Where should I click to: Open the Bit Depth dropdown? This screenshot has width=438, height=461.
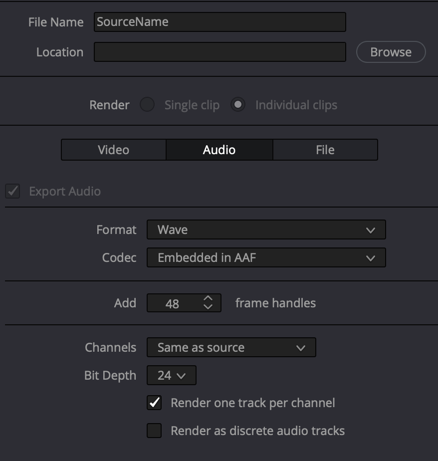[x=171, y=376]
